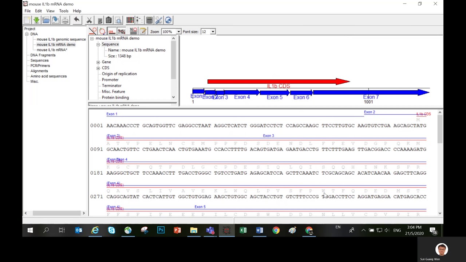Click the blue globe web icon
The width and height of the screenshot is (466, 262).
[x=168, y=20]
